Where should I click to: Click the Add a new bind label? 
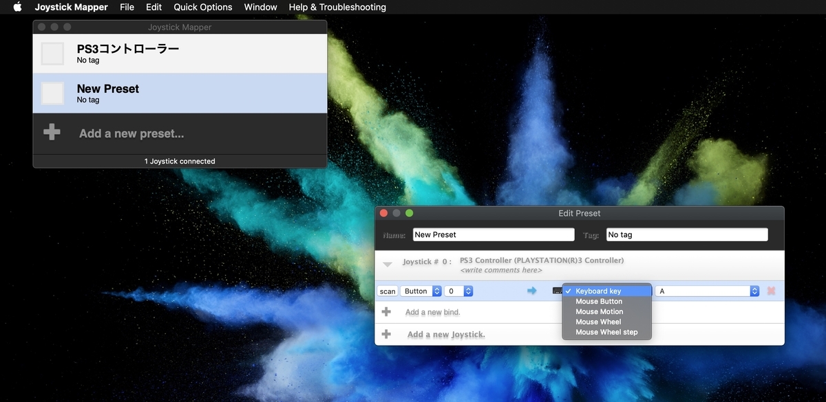pos(432,313)
